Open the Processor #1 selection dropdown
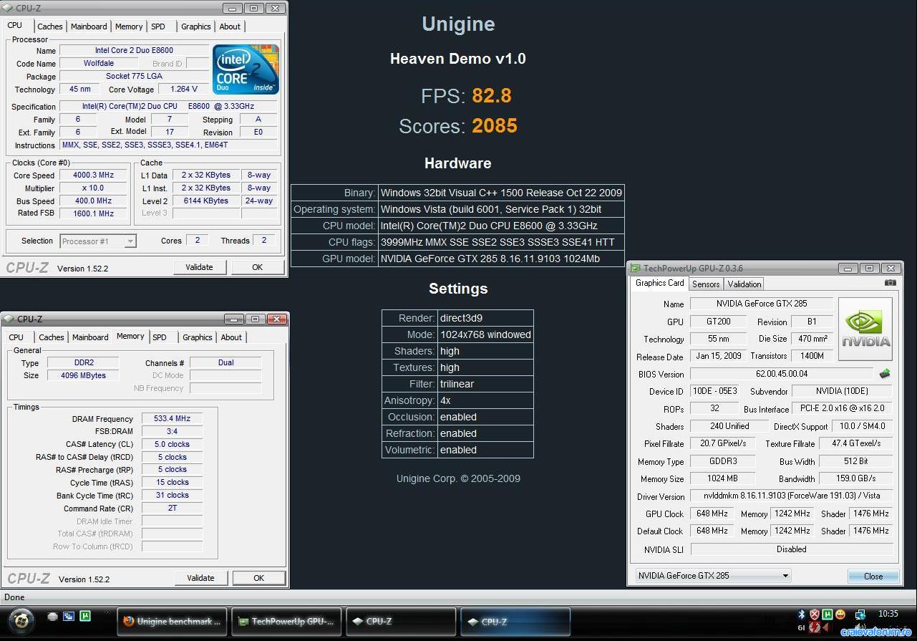 (98, 241)
